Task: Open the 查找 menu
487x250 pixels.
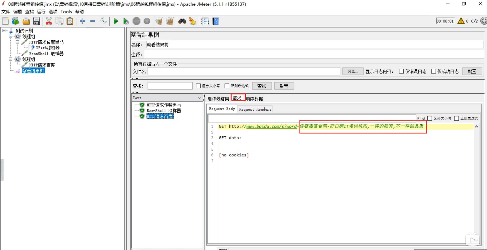Action: (29, 12)
